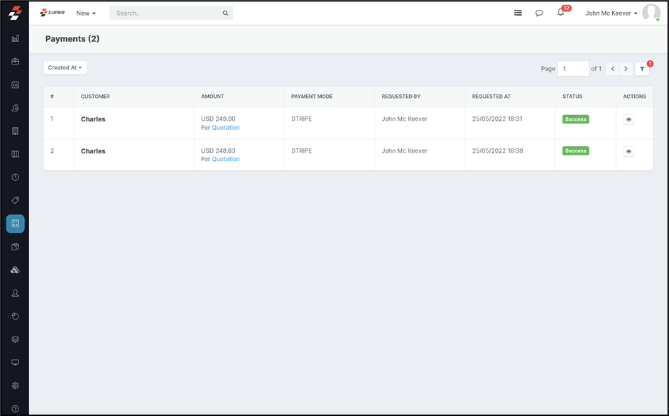Open the notifications bell icon
The height and width of the screenshot is (416, 669).
[x=560, y=13]
